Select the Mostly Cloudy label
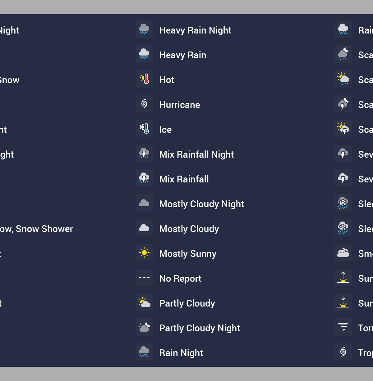Image resolution: width=373 pixels, height=381 pixels. pos(189,229)
